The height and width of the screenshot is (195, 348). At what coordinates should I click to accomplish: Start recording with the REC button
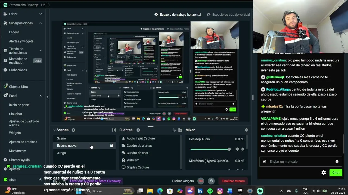[201, 181]
